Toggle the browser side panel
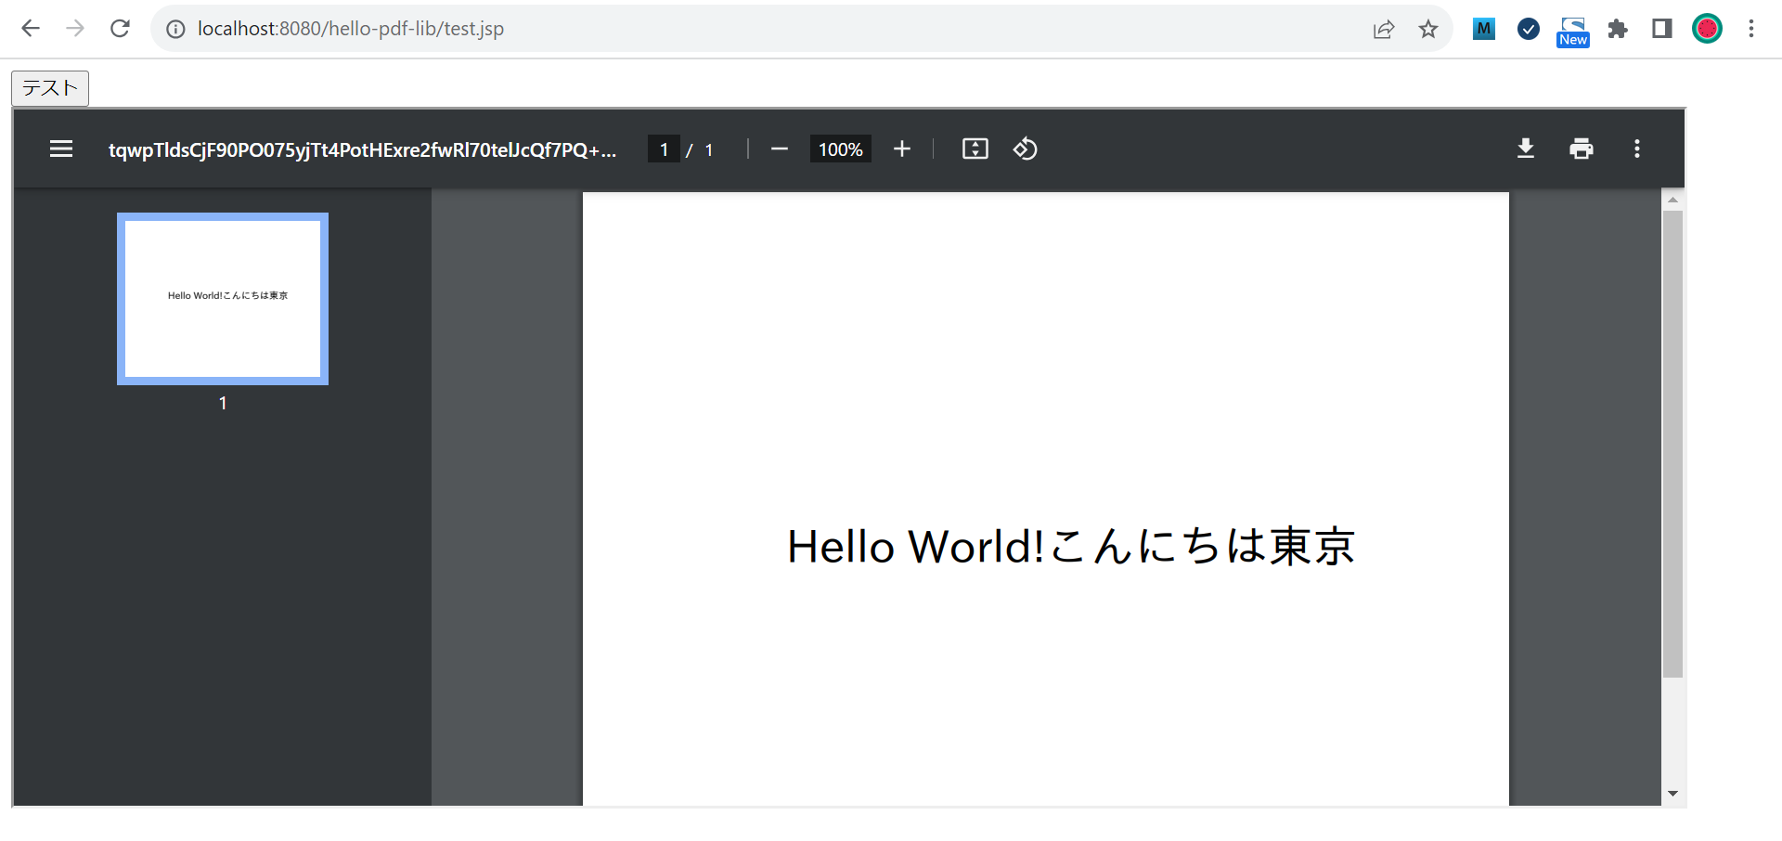The height and width of the screenshot is (841, 1782). [x=1662, y=29]
